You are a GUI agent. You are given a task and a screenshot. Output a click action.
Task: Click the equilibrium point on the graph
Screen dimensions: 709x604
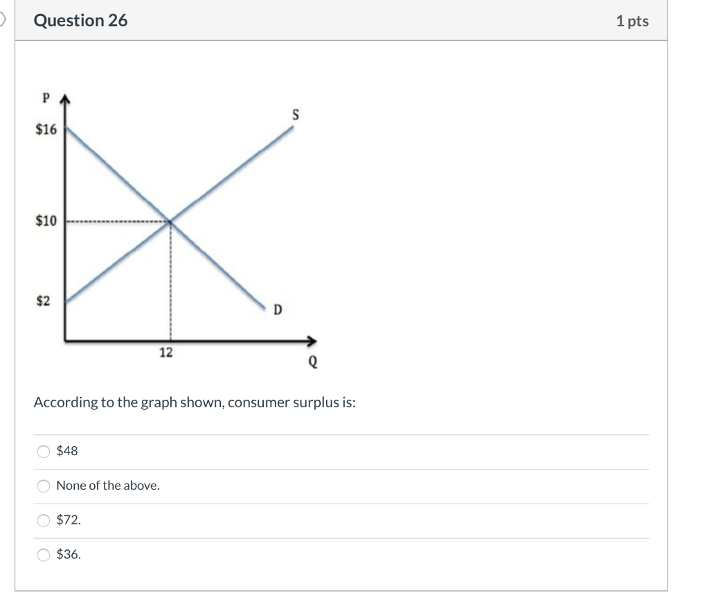tap(169, 221)
